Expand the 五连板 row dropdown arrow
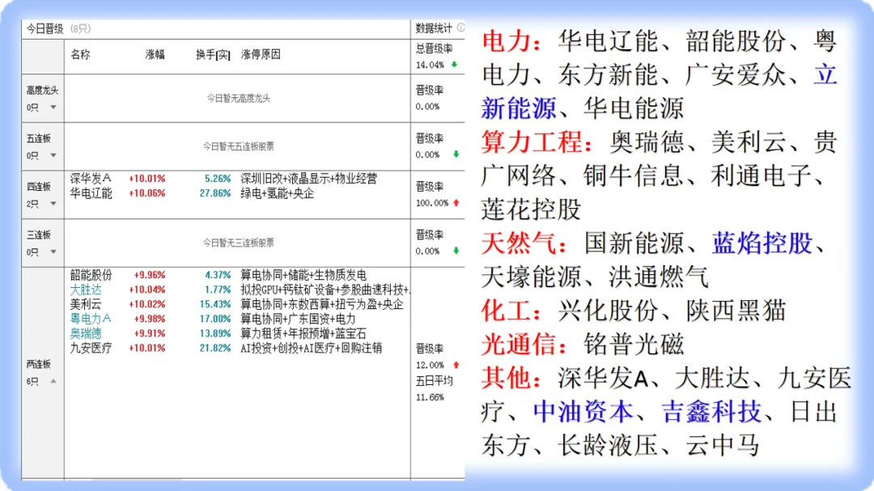 (53, 155)
